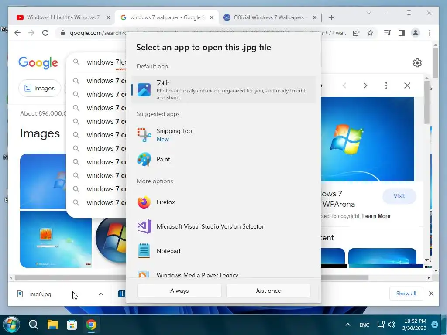This screenshot has height=335, width=447.
Task: Close the image preview panel
Action: click(x=407, y=85)
